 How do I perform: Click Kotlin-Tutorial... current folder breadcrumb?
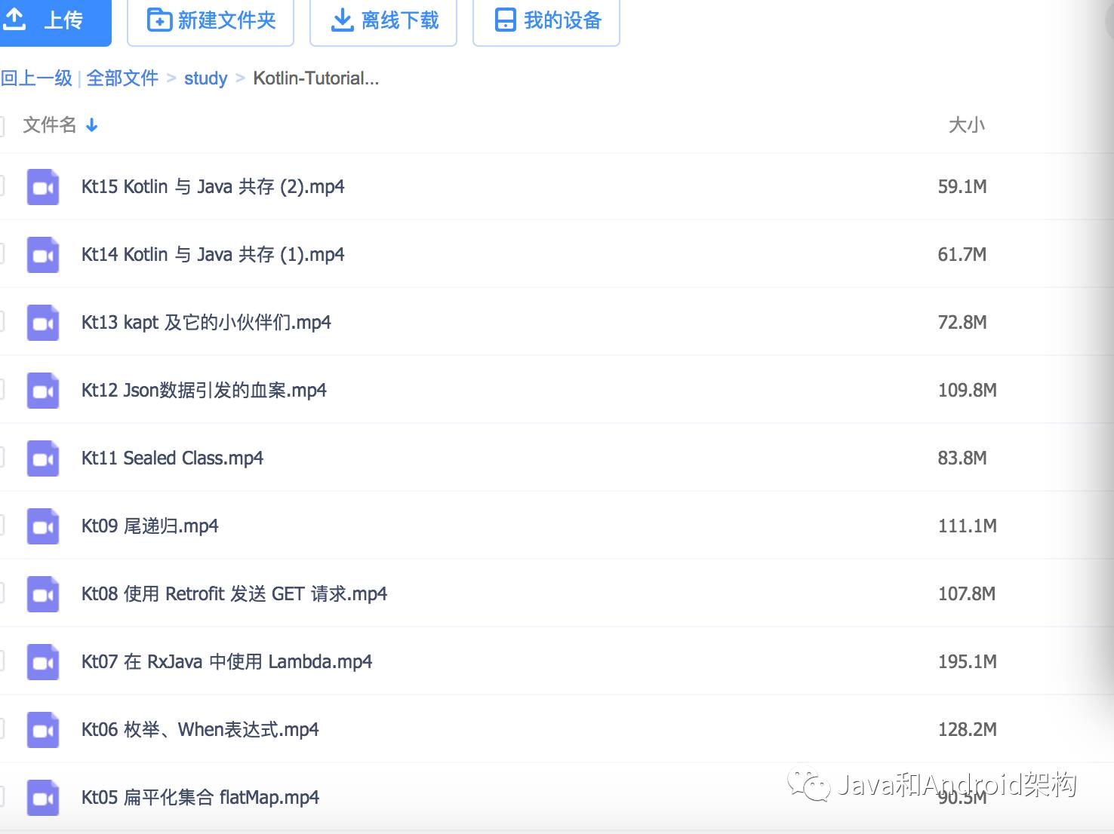click(315, 78)
